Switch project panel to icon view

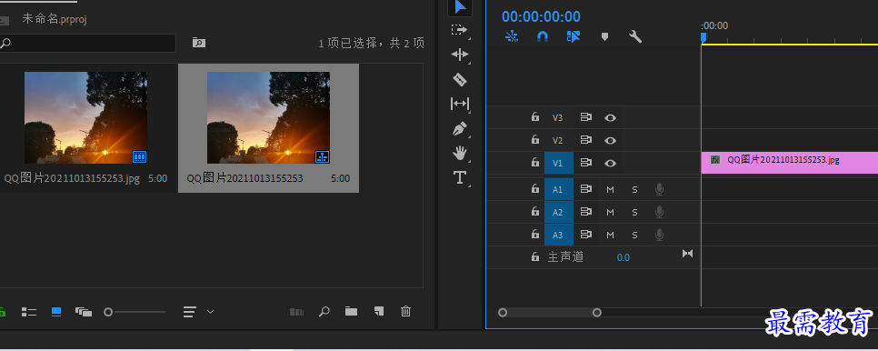click(56, 312)
